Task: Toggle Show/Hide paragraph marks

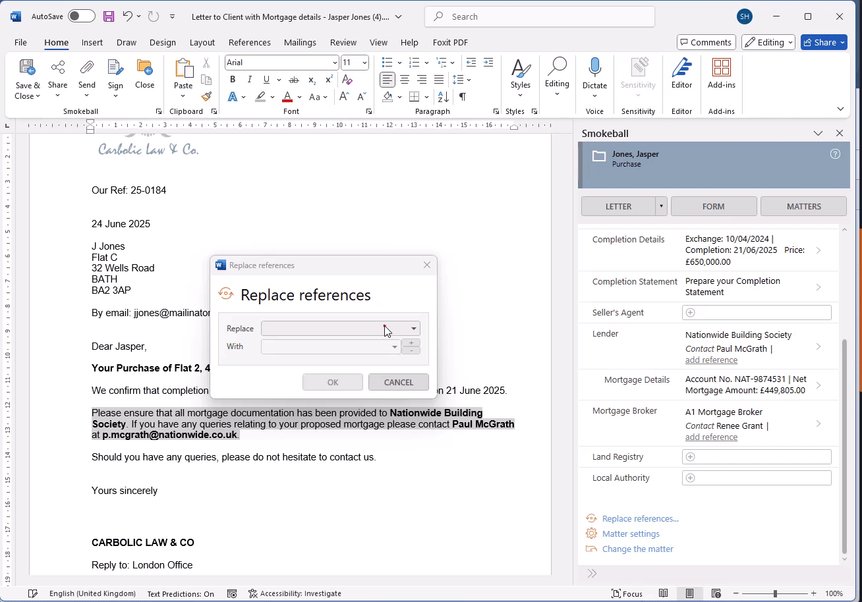Action: (x=463, y=97)
